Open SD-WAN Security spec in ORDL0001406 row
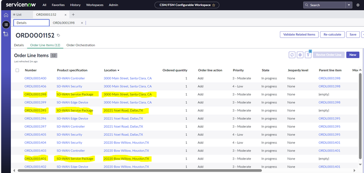The width and height of the screenshot is (364, 173). 69,86
